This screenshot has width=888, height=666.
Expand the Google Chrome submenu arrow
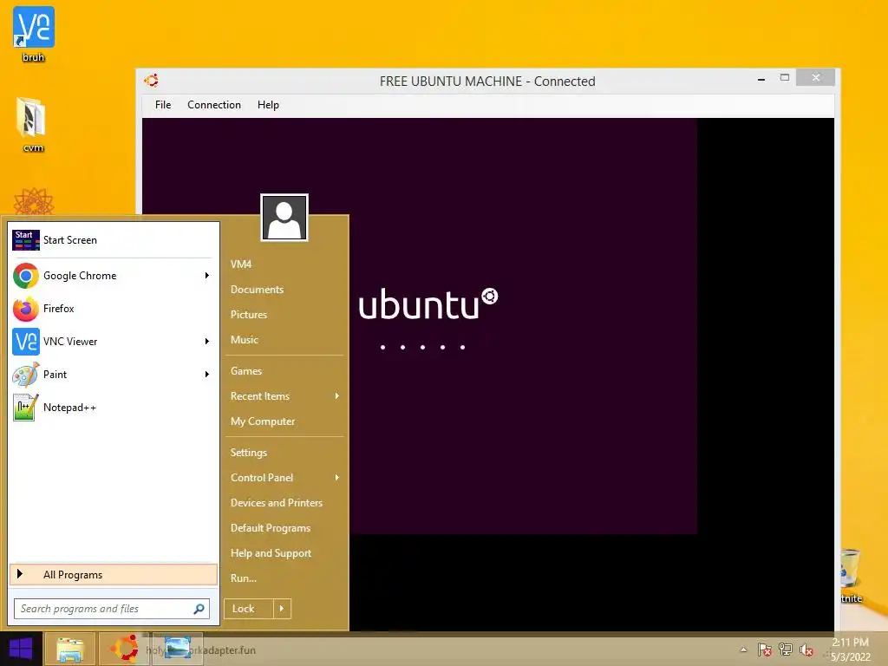pos(207,275)
